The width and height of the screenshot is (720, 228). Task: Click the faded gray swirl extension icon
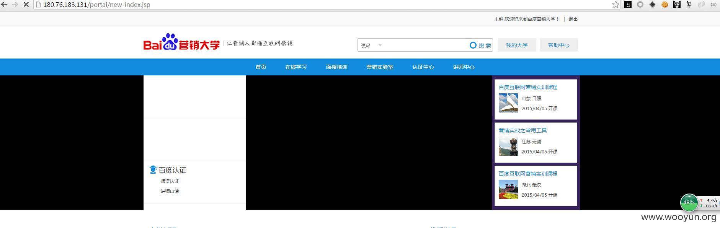(x=701, y=5)
